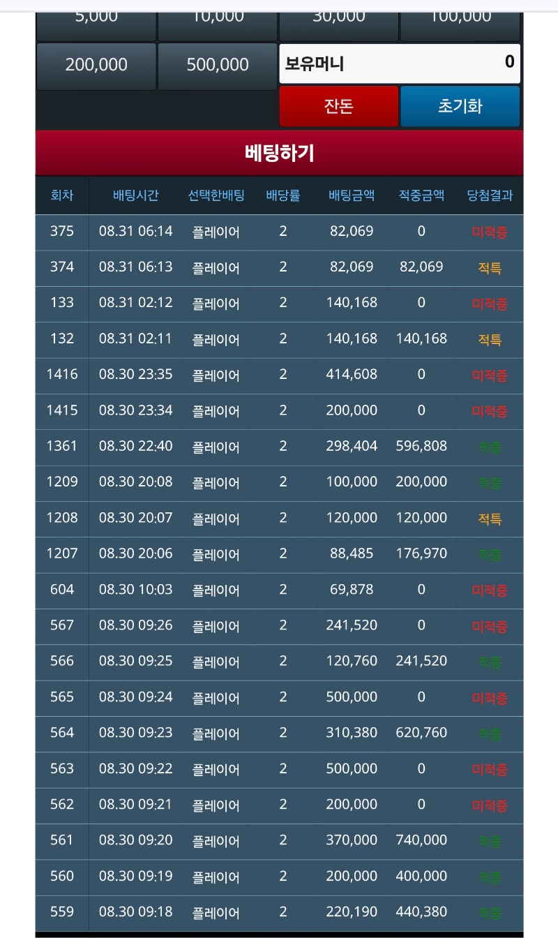This screenshot has height=938, width=558.
Task: Select round number 374 cell
Action: click(x=62, y=267)
